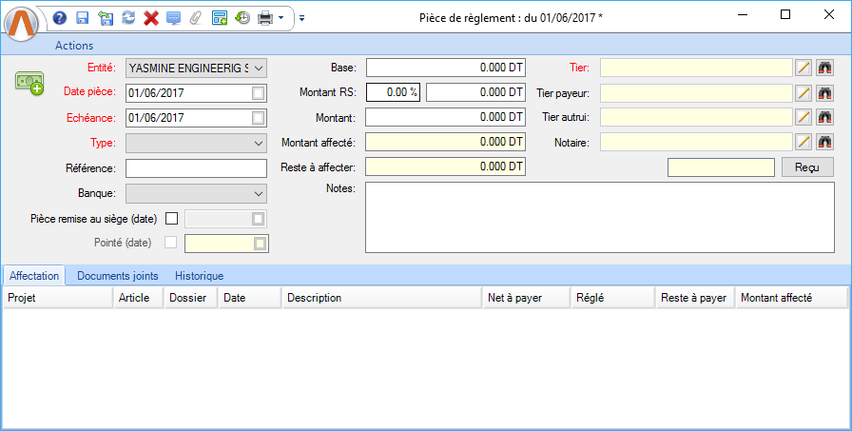Viewport: 852px width, 431px height.
Task: Open the Historique tab
Action: pyautogui.click(x=199, y=276)
